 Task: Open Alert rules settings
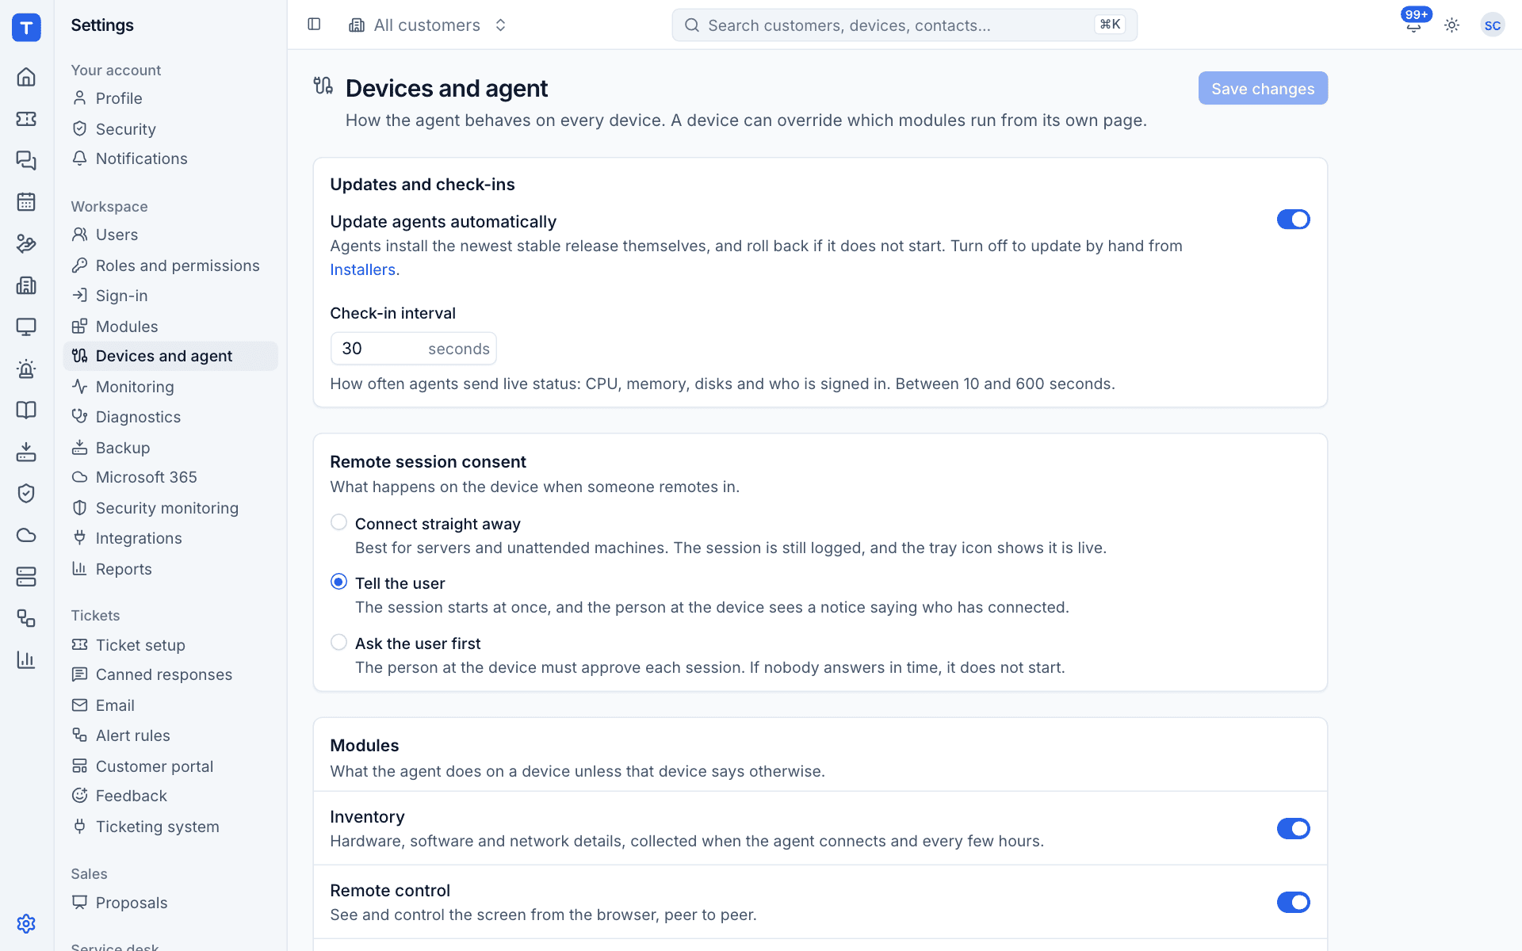click(170, 735)
